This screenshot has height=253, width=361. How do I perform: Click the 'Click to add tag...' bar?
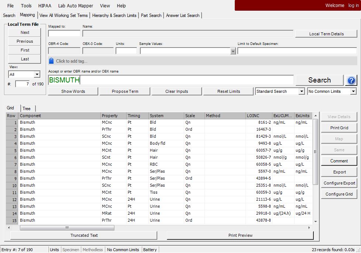[x=203, y=61]
